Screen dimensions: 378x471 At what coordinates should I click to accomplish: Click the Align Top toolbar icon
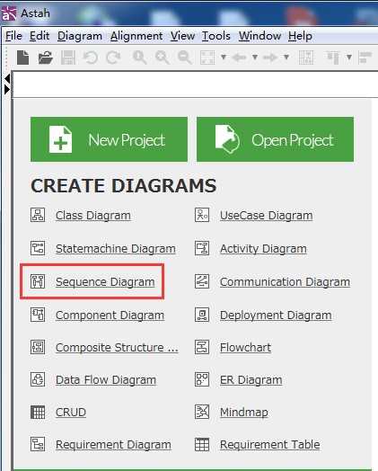pyautogui.click(x=333, y=57)
